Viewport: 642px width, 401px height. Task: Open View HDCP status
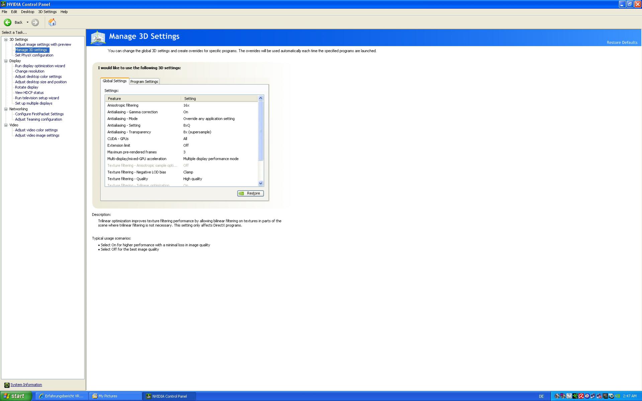click(29, 93)
